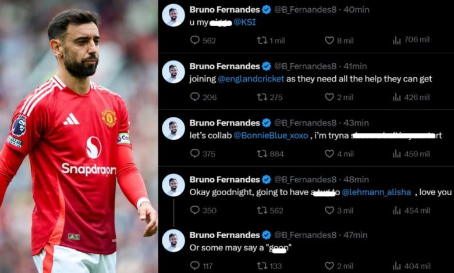Like the BonnieBlue_xoxo collab tweet
This screenshot has height=273, width=454.
[329, 154]
